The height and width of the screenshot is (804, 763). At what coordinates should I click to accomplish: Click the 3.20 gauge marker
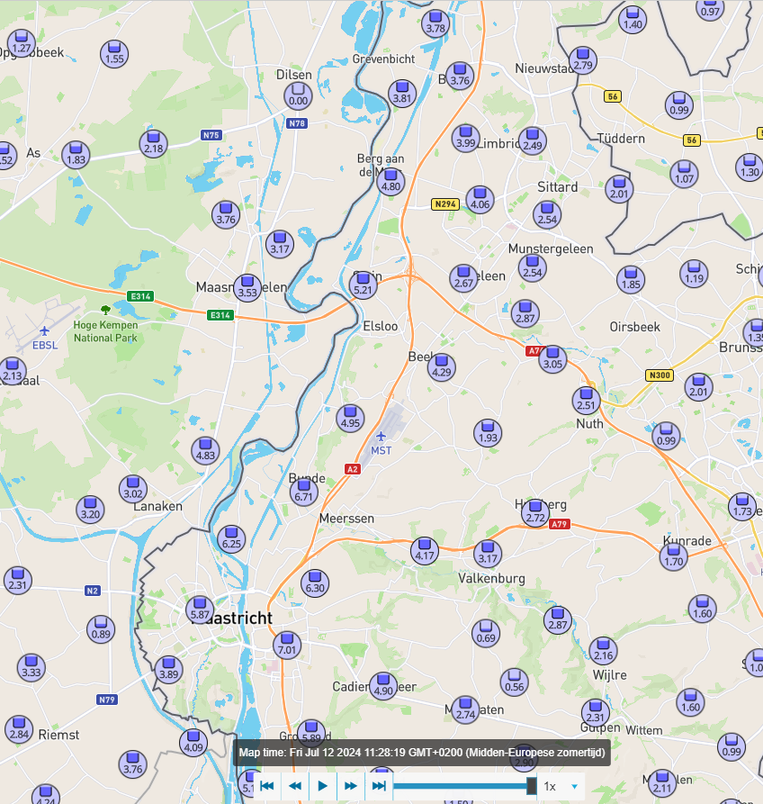pos(90,510)
